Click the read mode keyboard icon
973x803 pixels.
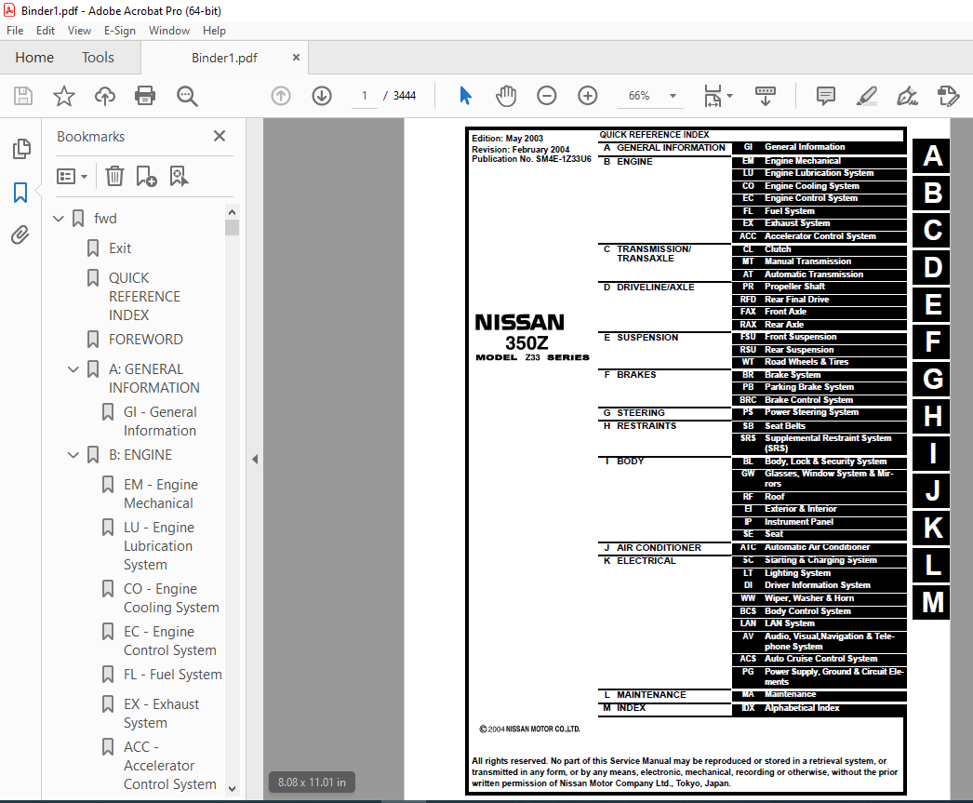tap(766, 96)
